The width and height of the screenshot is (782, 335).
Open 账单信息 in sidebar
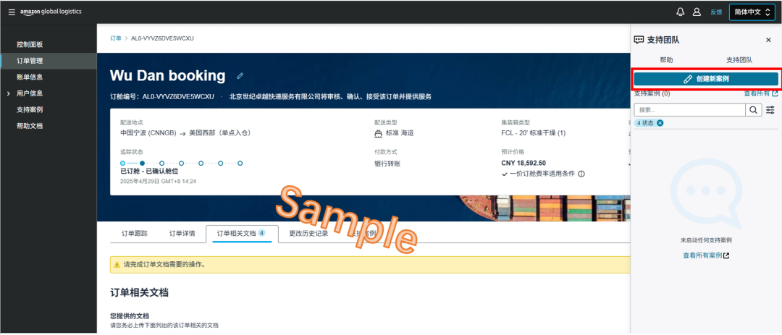pyautogui.click(x=30, y=77)
